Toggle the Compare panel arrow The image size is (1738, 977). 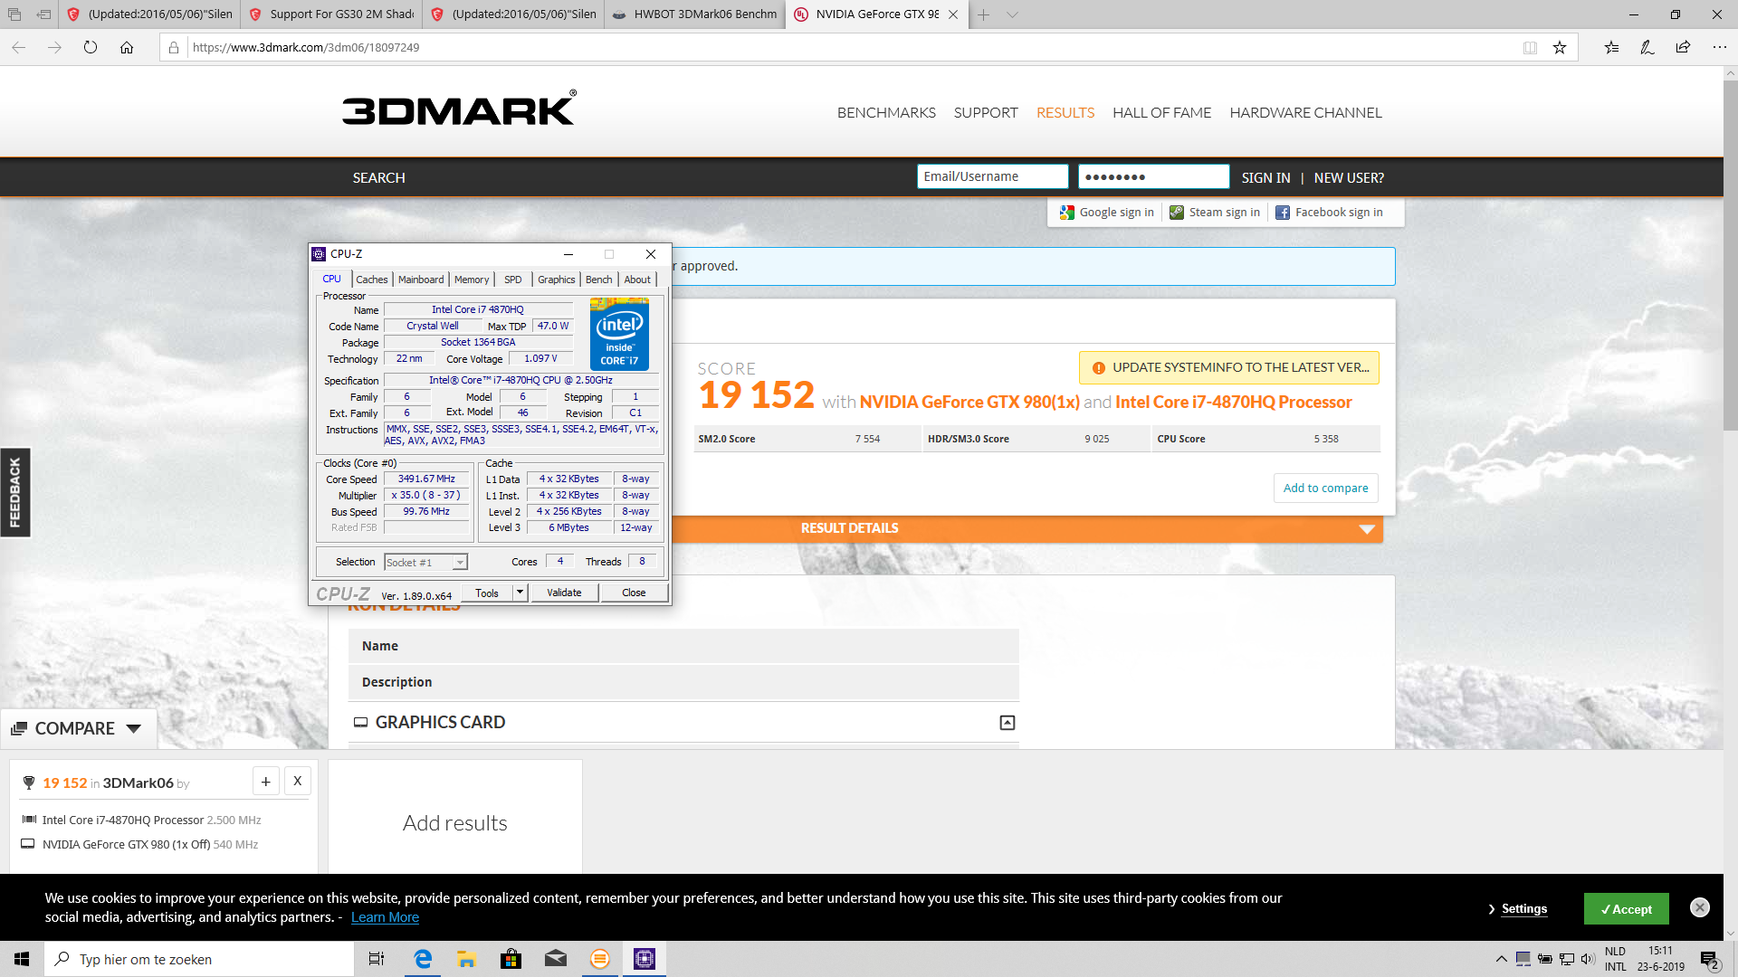click(x=134, y=729)
